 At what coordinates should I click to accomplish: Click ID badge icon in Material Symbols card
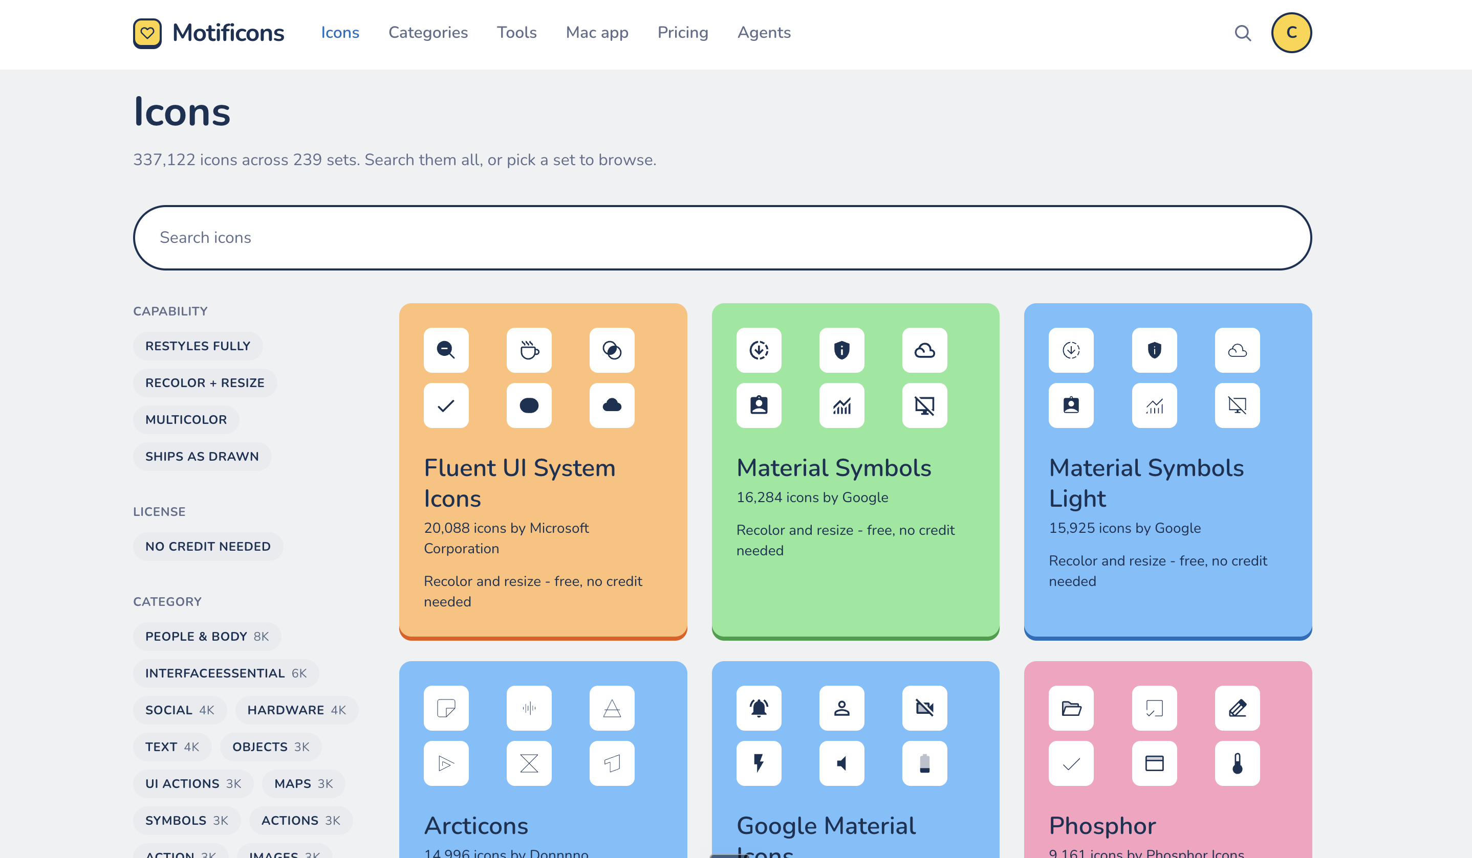pos(759,405)
